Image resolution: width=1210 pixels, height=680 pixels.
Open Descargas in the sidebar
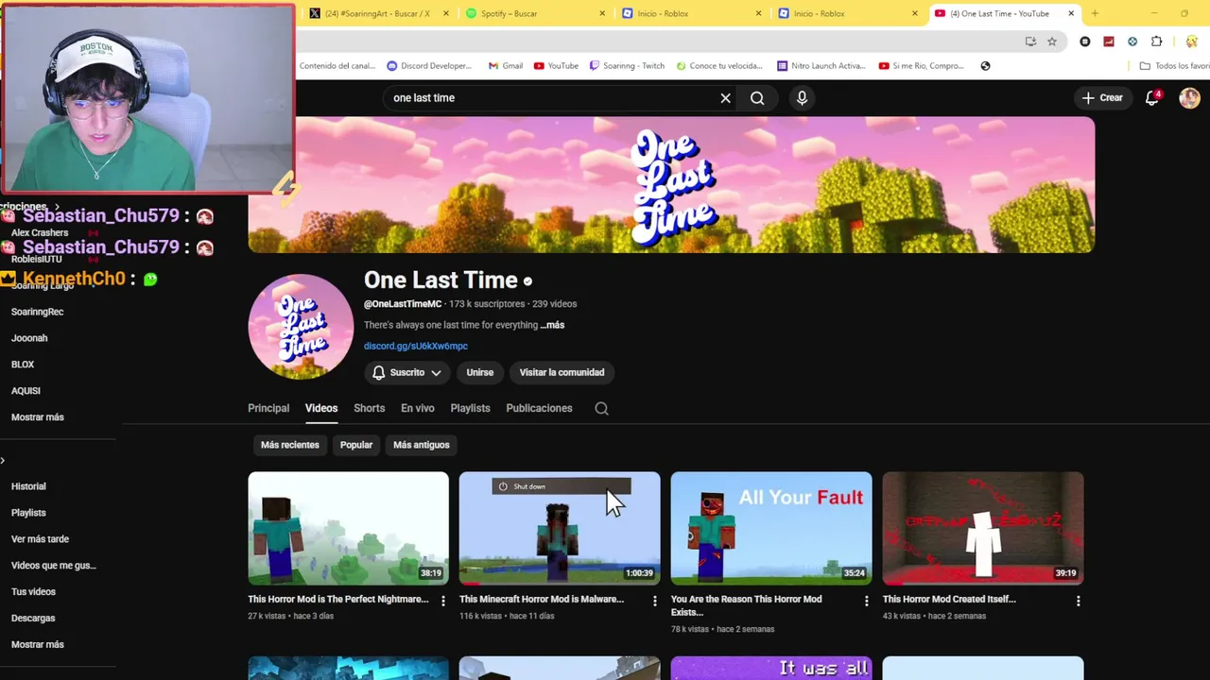(33, 619)
